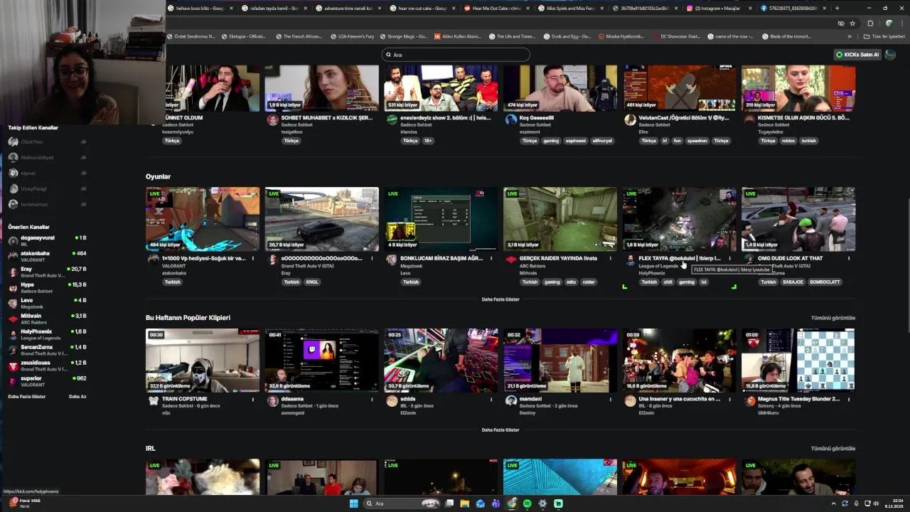
Task: Open three-dot menu for TRAIN COPSTUME clip
Action: pyautogui.click(x=252, y=399)
